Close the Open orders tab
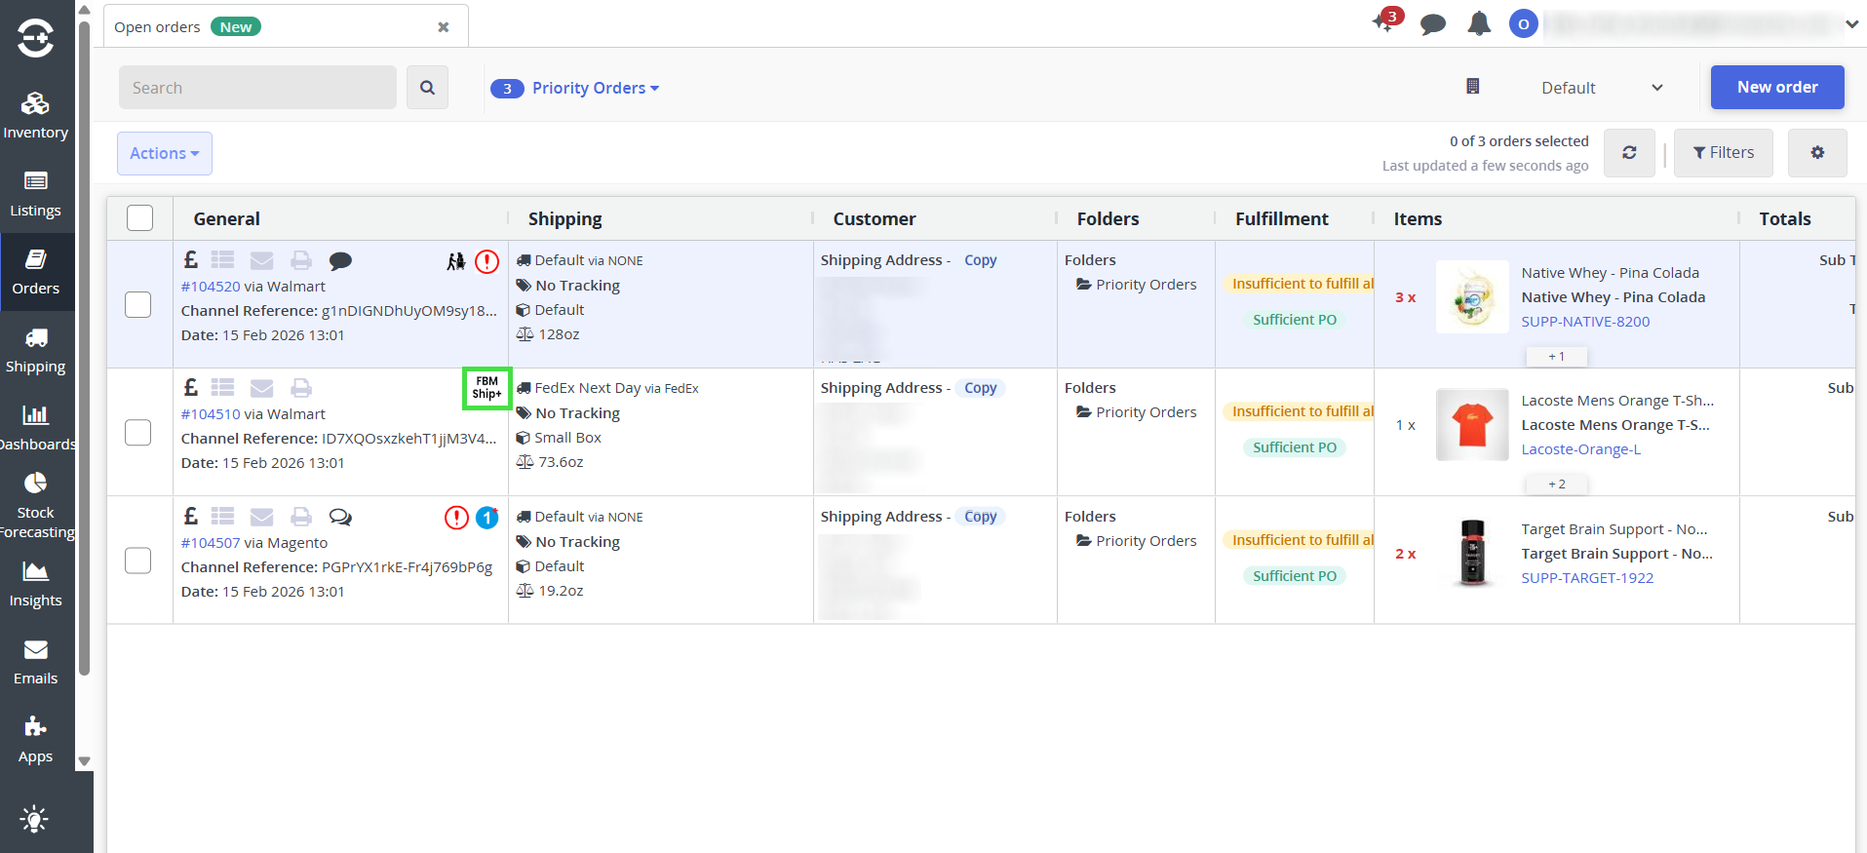This screenshot has height=853, width=1867. coord(444,27)
